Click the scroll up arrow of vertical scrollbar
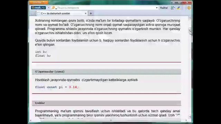The width and height of the screenshot is (221, 124). 190,18
